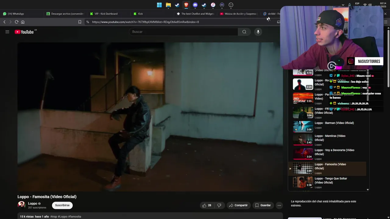The width and height of the screenshot is (390, 219).
Task: Click the video player area
Action: (x=150, y=117)
